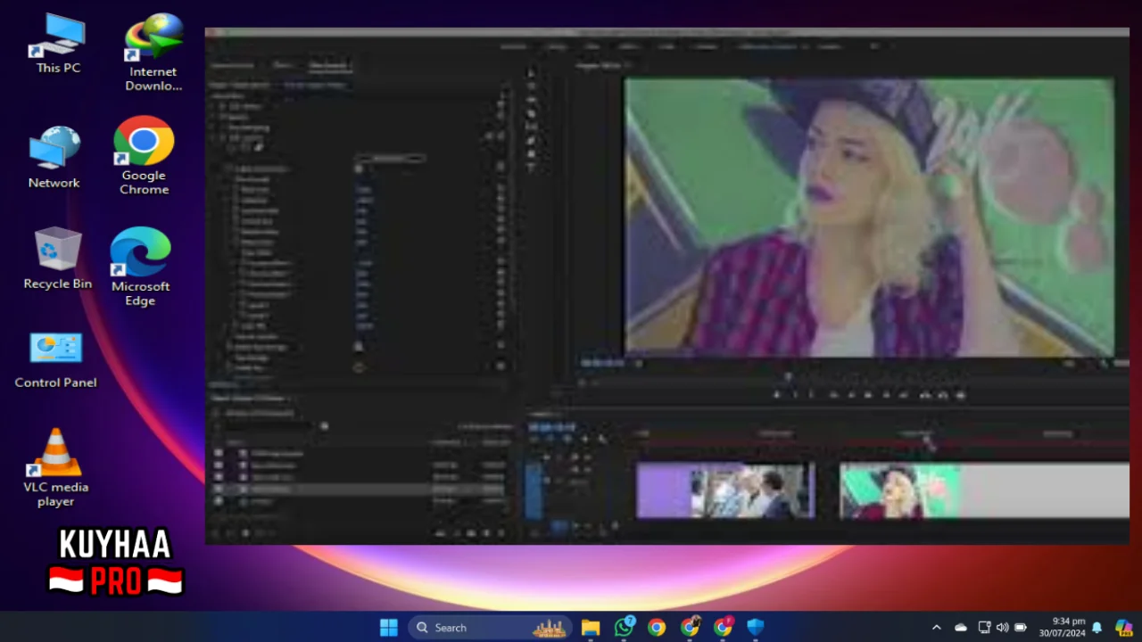1142x642 pixels.
Task: Click the taskbar Search box
Action: tap(490, 628)
